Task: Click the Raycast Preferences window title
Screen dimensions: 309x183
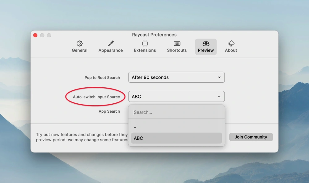Action: (154, 35)
